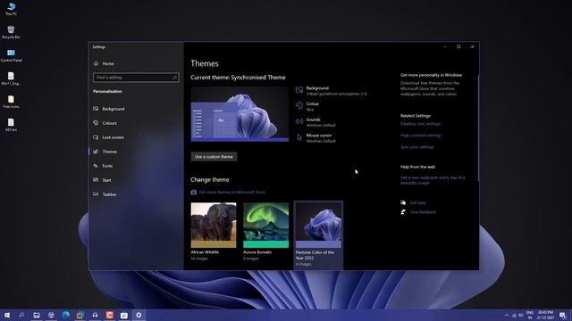Open Fonts settings page
This screenshot has height=321, width=572.
pos(103,166)
